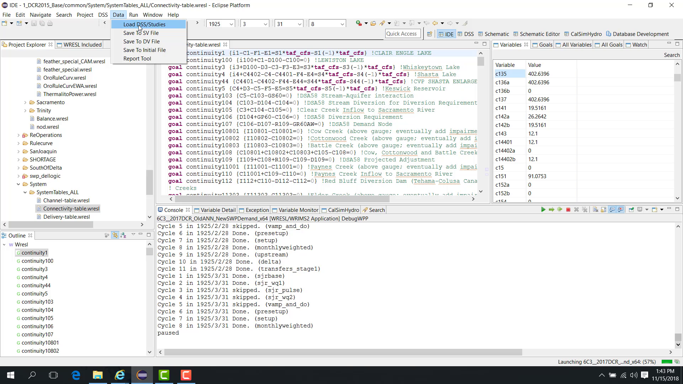Screen dimensions: 683x384
Task: Click the Outline sort alphabetically icon
Action: [123, 235]
